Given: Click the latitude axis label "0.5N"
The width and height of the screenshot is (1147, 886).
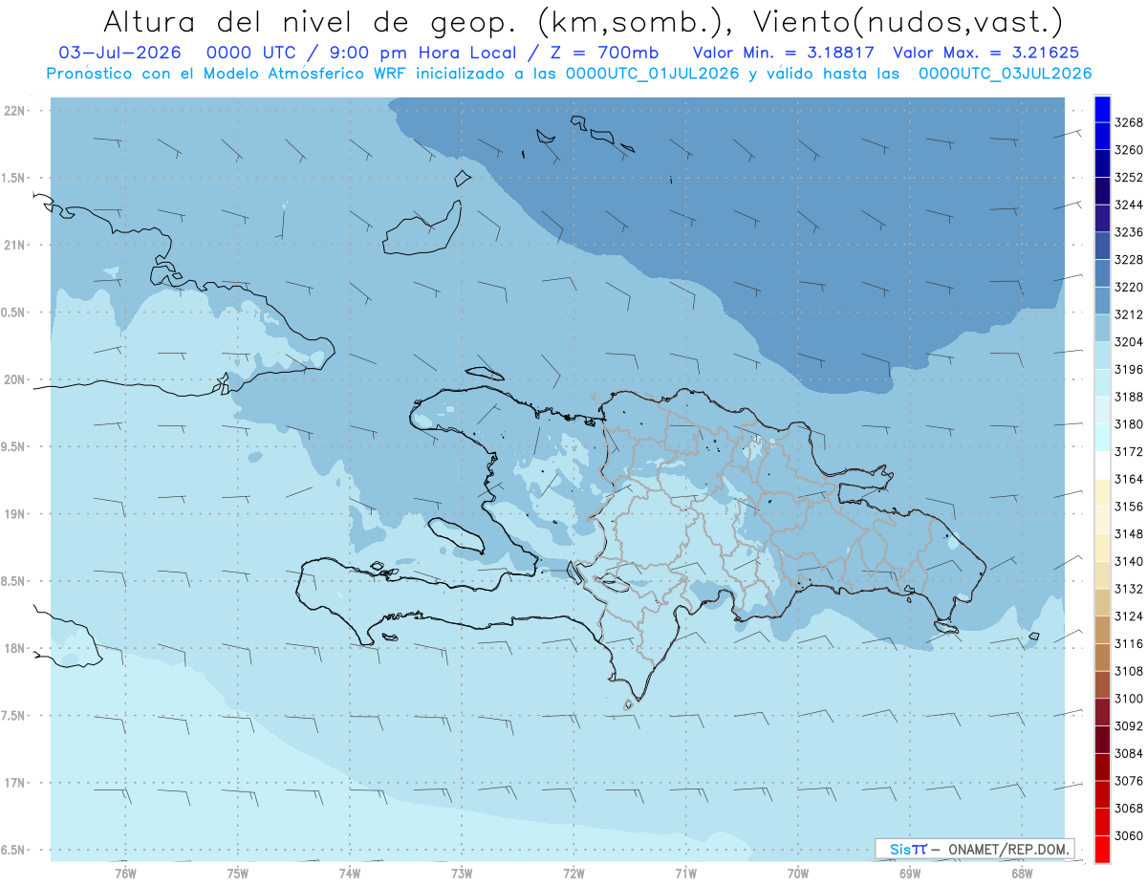Looking at the screenshot, I should (x=14, y=313).
